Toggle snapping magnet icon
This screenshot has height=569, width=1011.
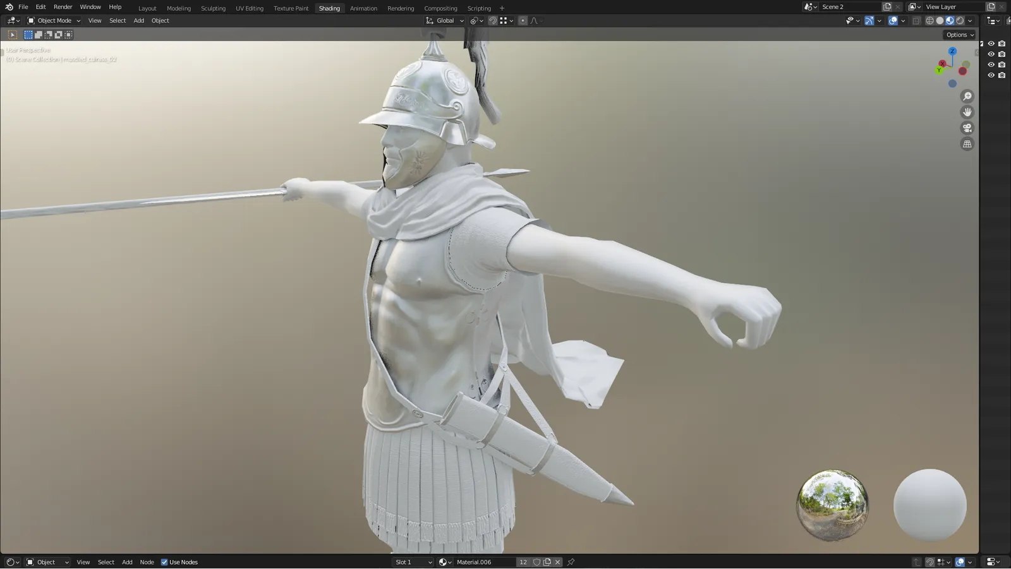click(x=493, y=21)
